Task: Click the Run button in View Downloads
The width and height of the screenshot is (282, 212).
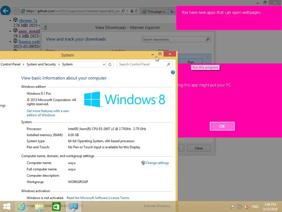Action: (x=191, y=62)
